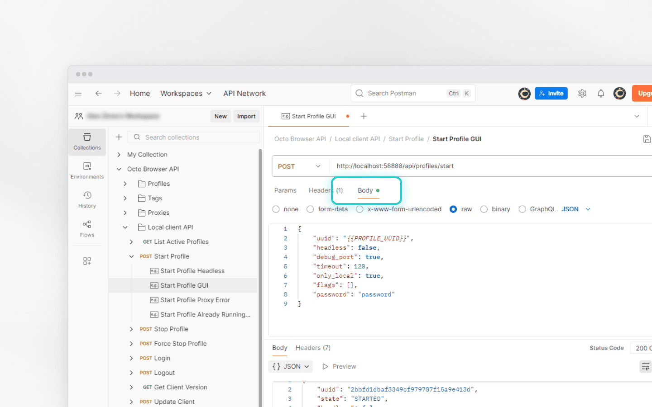This screenshot has width=652, height=407.
Task: Go forward with the right arrow
Action: (x=117, y=94)
